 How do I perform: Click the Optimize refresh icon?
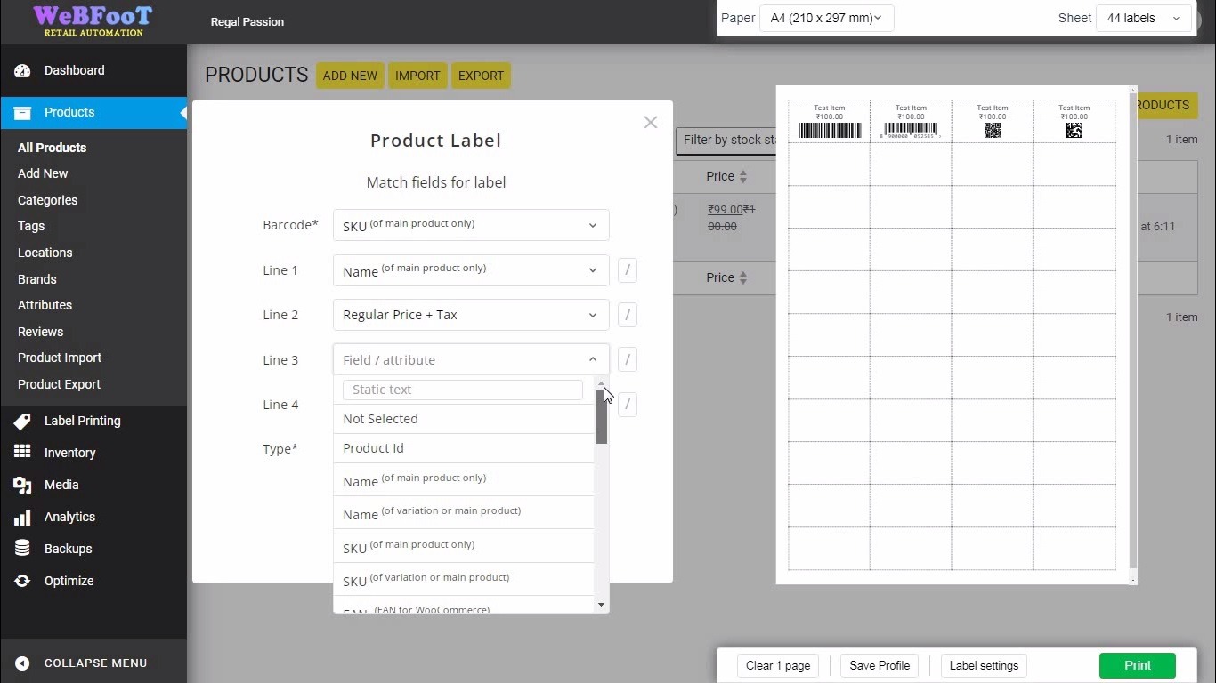tap(22, 581)
